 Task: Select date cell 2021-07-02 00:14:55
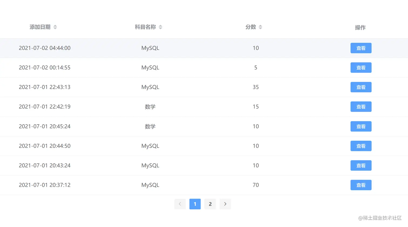pyautogui.click(x=45, y=68)
